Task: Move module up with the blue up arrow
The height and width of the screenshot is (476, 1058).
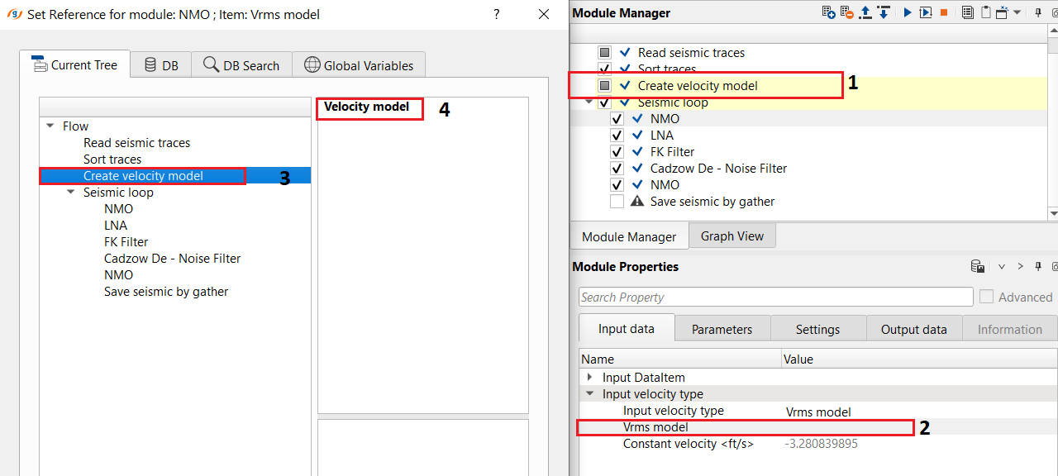Action: point(865,12)
